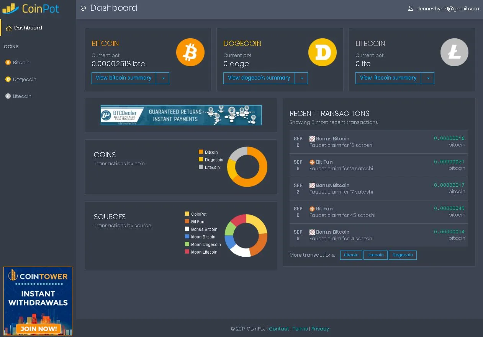
Task: Click 'Faucet claim for 21 satoshi' text
Action: (341, 169)
